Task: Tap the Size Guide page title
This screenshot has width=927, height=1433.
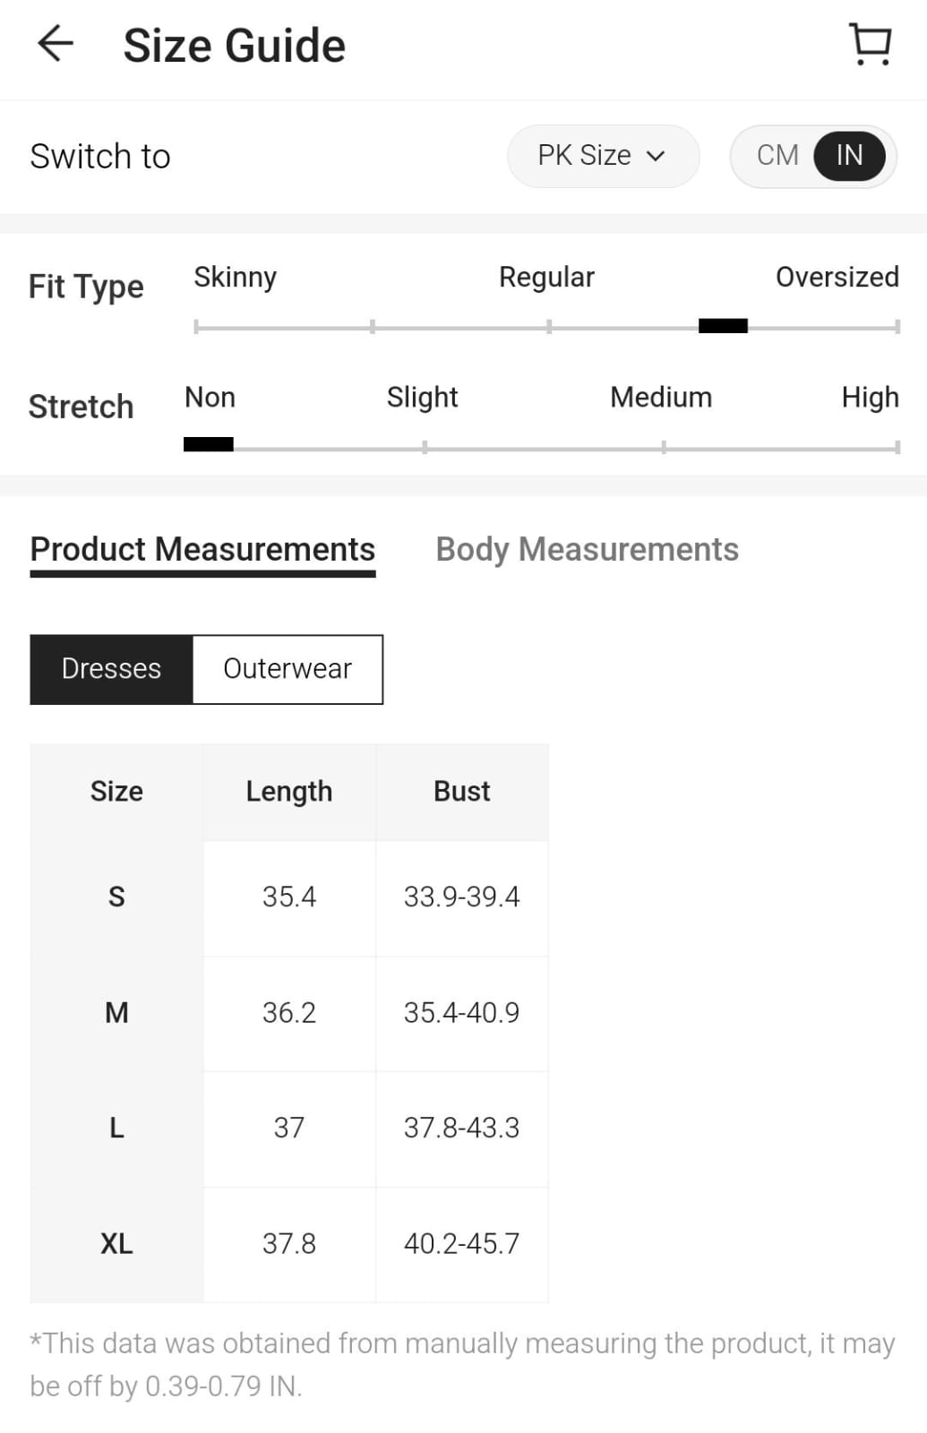Action: (234, 46)
